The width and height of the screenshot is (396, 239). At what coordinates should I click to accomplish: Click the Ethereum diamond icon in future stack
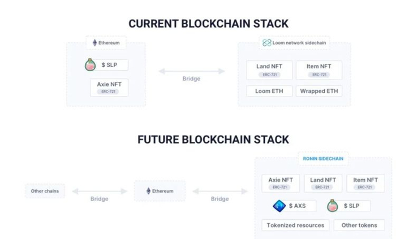coord(149,191)
